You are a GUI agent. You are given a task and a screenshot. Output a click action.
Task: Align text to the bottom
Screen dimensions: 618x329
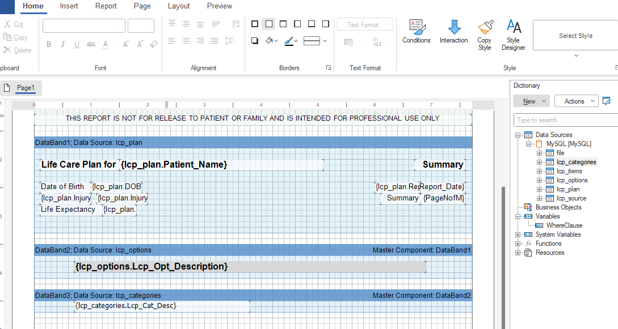tap(200, 24)
